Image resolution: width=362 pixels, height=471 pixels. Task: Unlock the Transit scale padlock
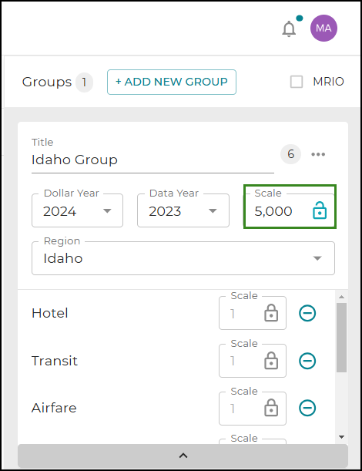[x=271, y=361]
